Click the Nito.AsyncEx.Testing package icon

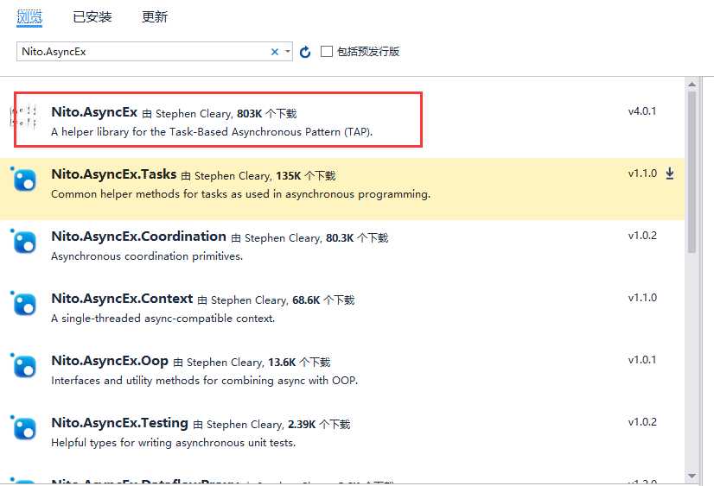(23, 428)
